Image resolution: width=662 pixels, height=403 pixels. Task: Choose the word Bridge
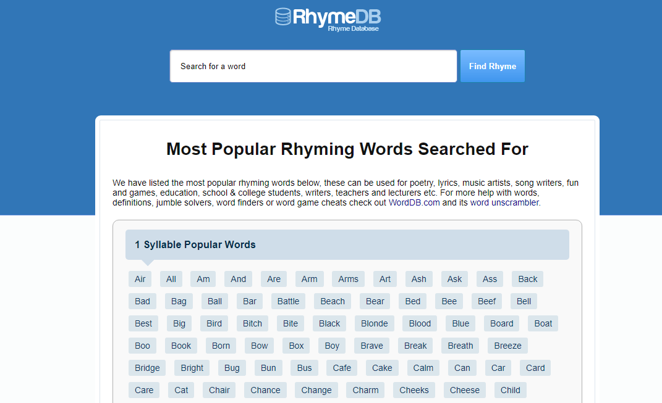147,368
